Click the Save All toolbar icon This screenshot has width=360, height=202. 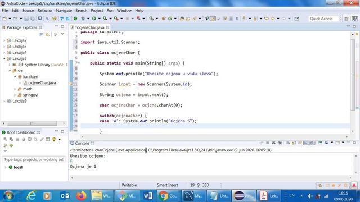coord(33,19)
